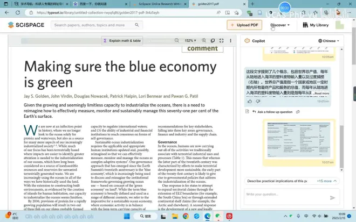The height and width of the screenshot is (222, 356).
Task: Click the Explain math & table button
Action: point(123,40)
